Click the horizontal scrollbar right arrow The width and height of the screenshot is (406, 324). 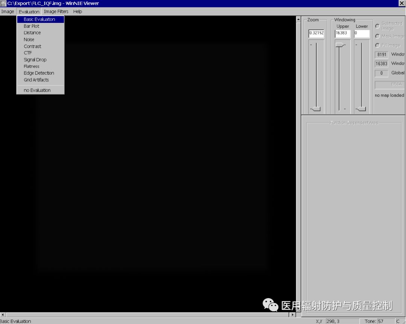click(292, 315)
